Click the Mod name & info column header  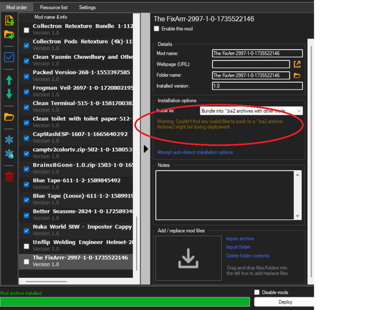[50, 17]
